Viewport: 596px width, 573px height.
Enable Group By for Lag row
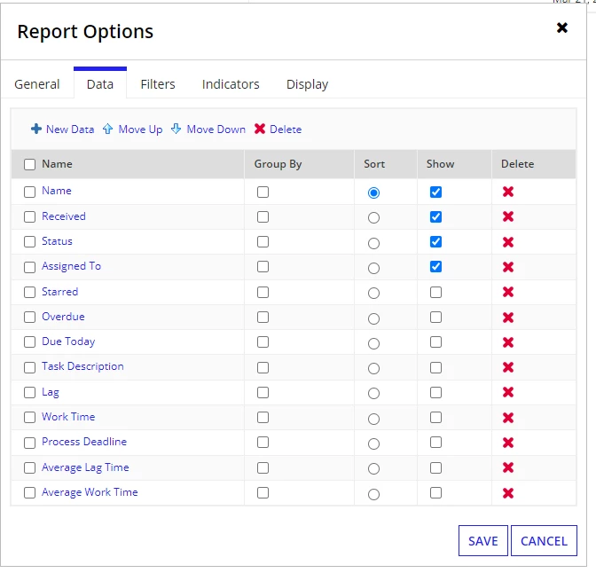tap(263, 392)
